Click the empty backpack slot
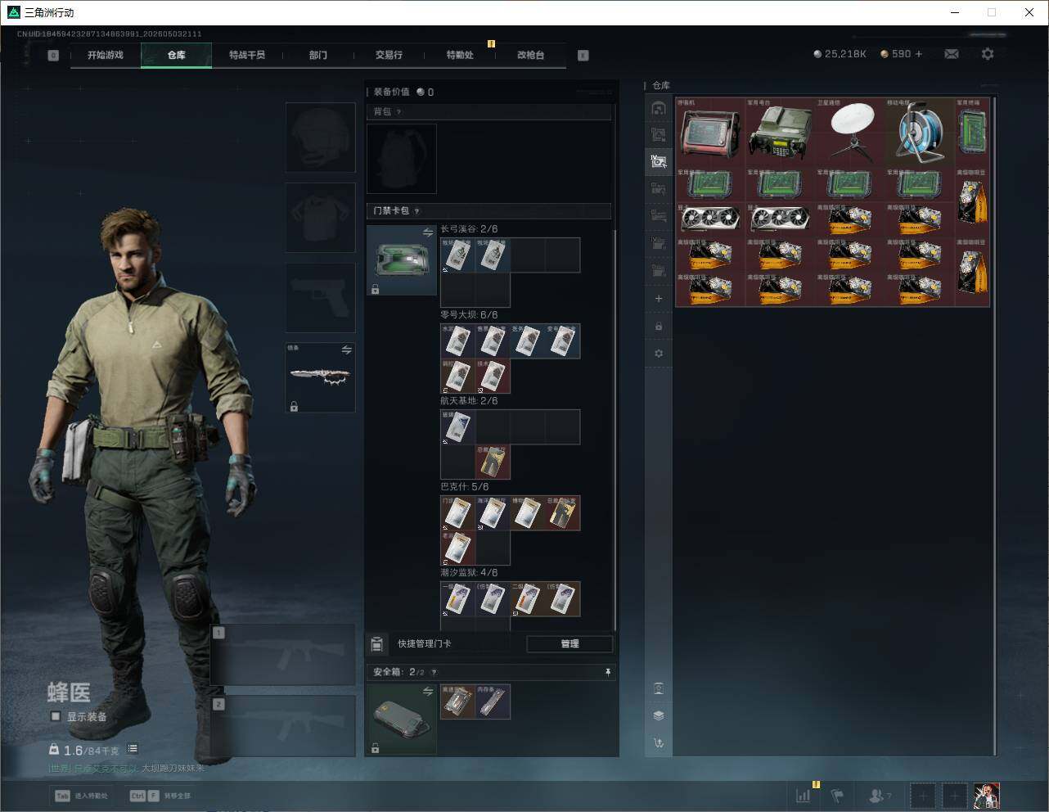The height and width of the screenshot is (812, 1049). tap(402, 159)
